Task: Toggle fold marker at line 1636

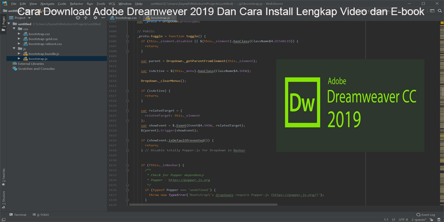Action: (x=128, y=190)
